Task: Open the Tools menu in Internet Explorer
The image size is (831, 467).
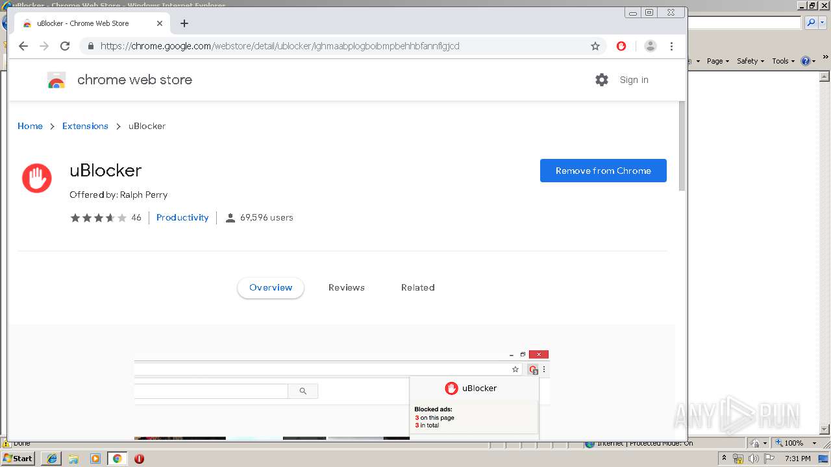Action: [x=784, y=61]
